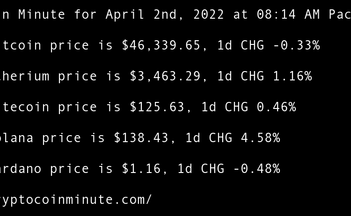
Task: Click Litecoin's 0.46% daily change
Action: pos(276,107)
